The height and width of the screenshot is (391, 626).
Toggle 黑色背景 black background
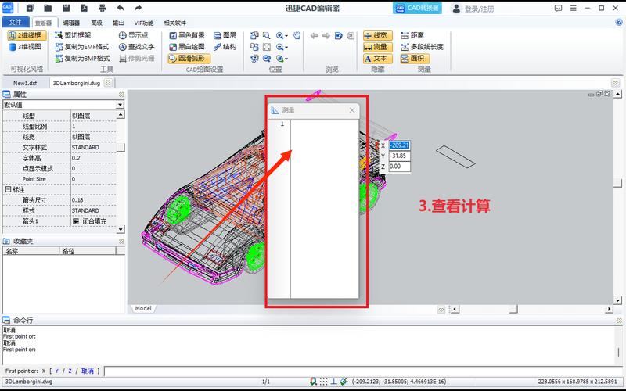coord(187,35)
